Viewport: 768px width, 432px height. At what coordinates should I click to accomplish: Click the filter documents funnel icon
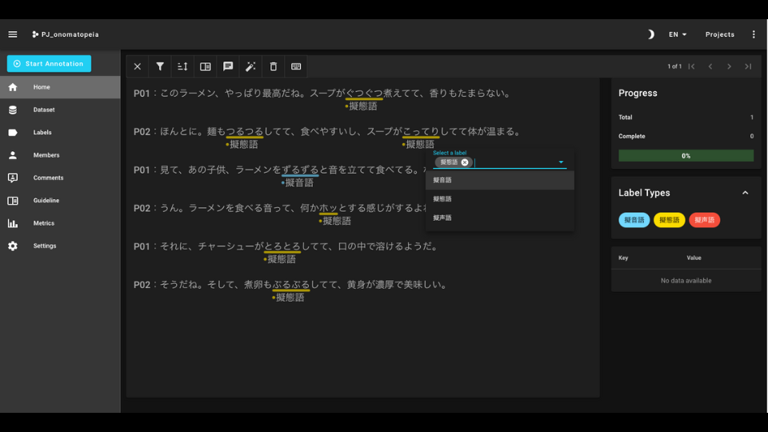pyautogui.click(x=160, y=66)
